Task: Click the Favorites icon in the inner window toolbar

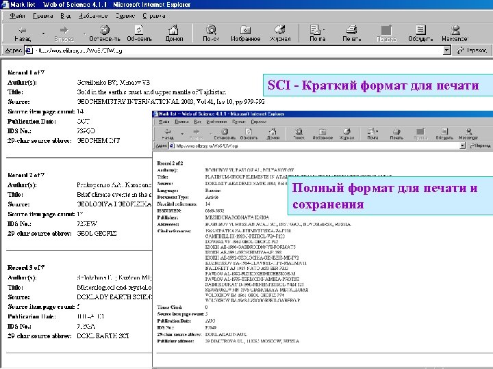Action: pos(323,131)
